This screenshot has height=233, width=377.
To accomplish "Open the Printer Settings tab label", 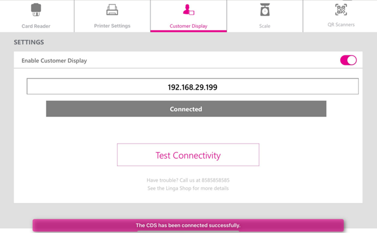I will pyautogui.click(x=112, y=26).
